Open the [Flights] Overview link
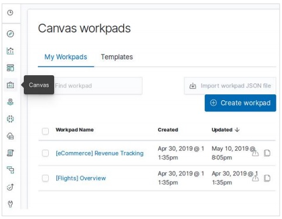The image size is (282, 219). (x=81, y=178)
